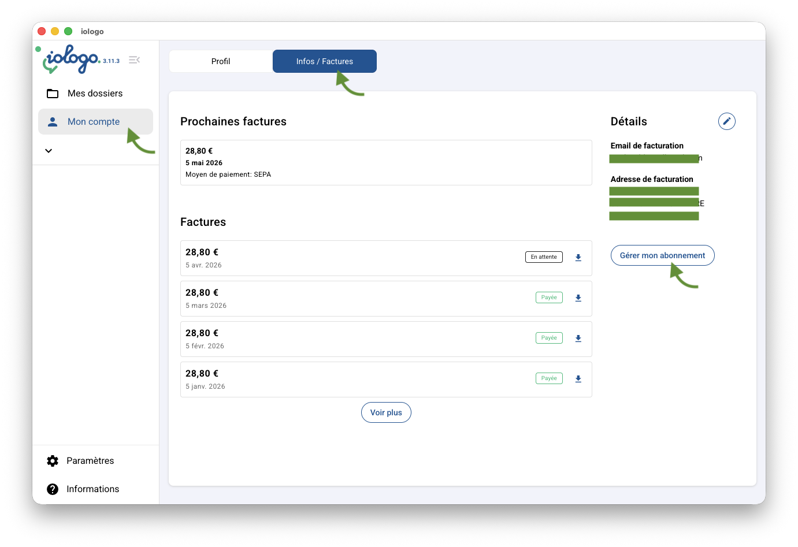Screen dimensions: 798x547
Task: Download the 5 avr. 2026 invoice
Action: [x=578, y=258]
